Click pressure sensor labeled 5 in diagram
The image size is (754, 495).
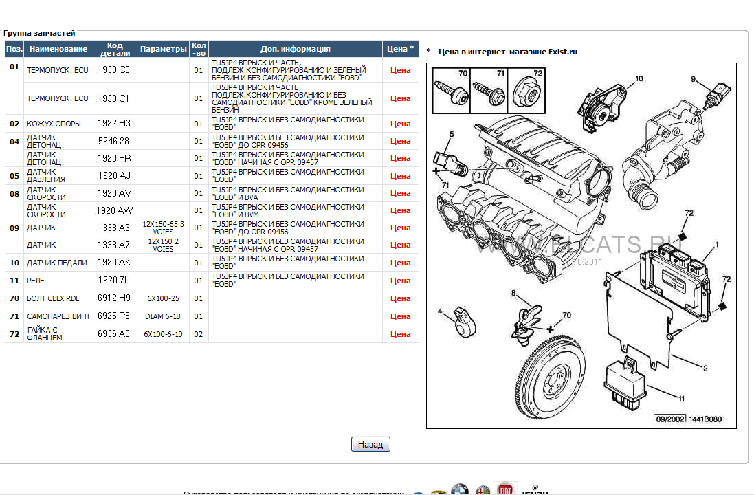tap(450, 164)
